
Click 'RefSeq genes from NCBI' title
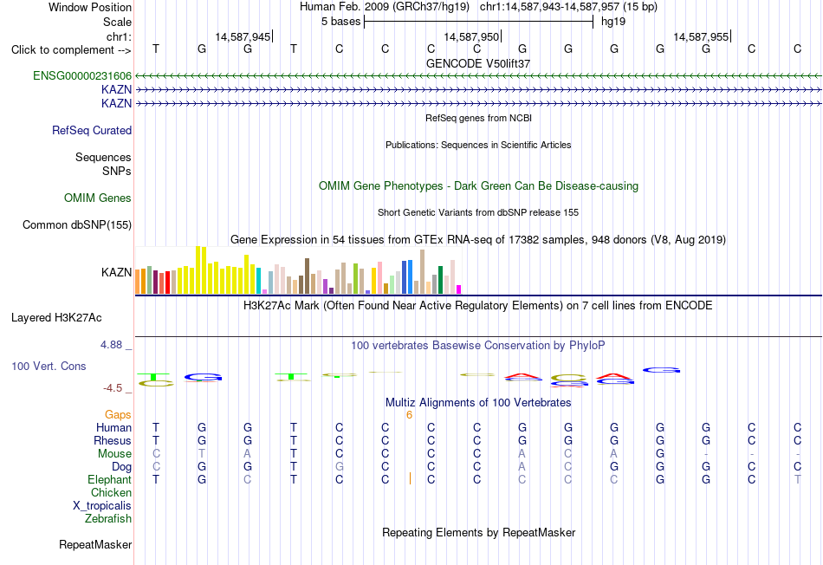click(479, 118)
